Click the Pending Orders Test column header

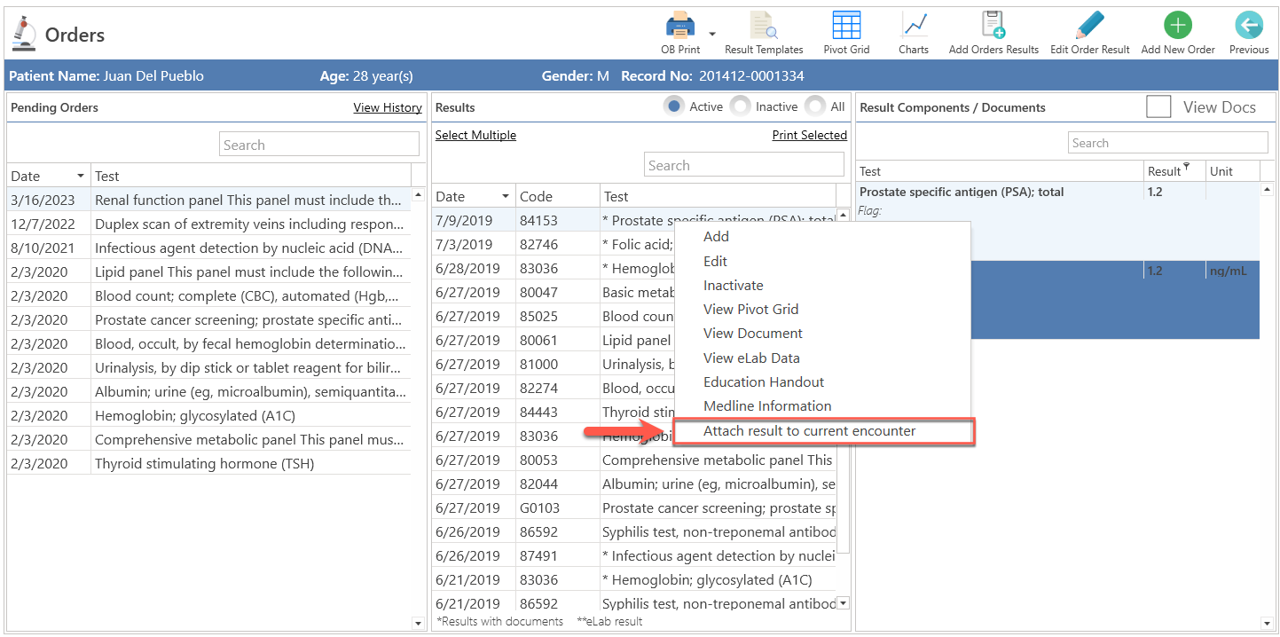[x=251, y=176]
